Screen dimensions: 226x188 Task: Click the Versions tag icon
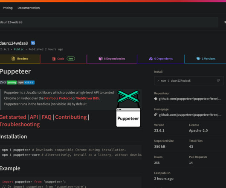[x=198, y=59]
